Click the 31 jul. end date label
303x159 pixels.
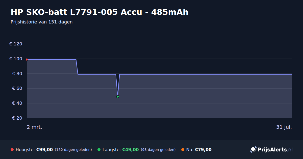click(x=284, y=127)
